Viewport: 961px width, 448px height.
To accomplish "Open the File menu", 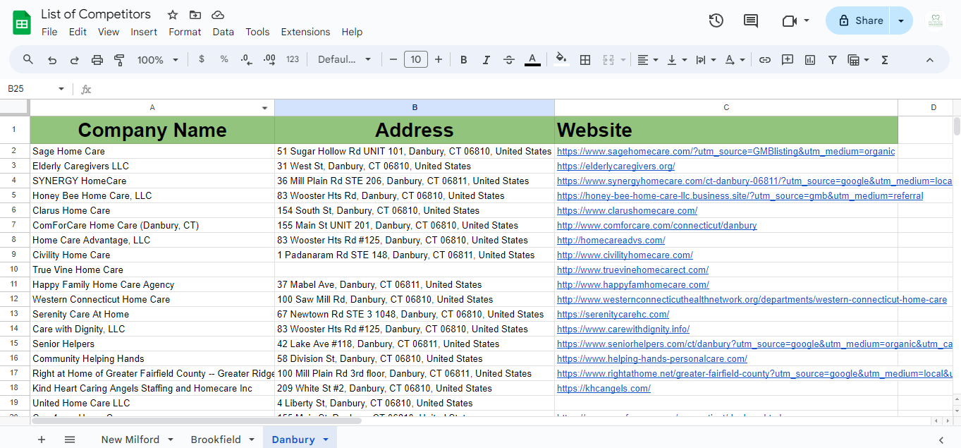I will click(49, 32).
